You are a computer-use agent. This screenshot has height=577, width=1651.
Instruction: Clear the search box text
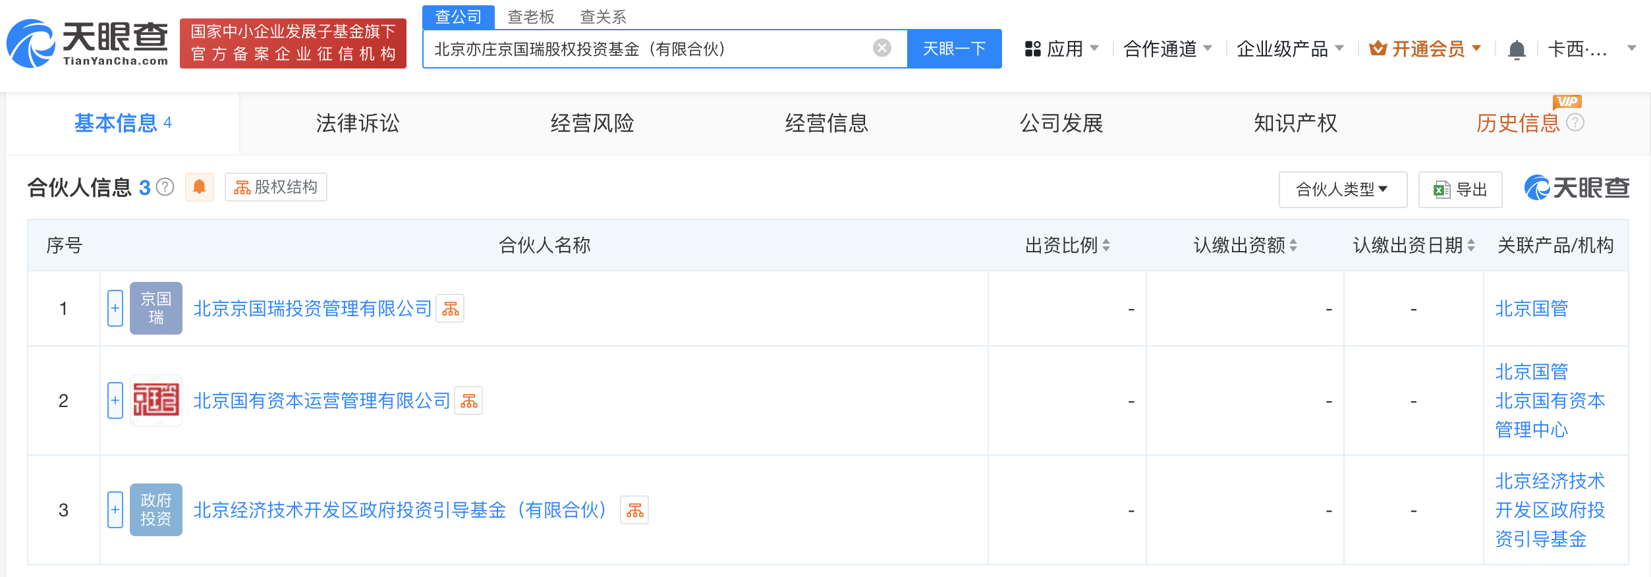tap(881, 48)
